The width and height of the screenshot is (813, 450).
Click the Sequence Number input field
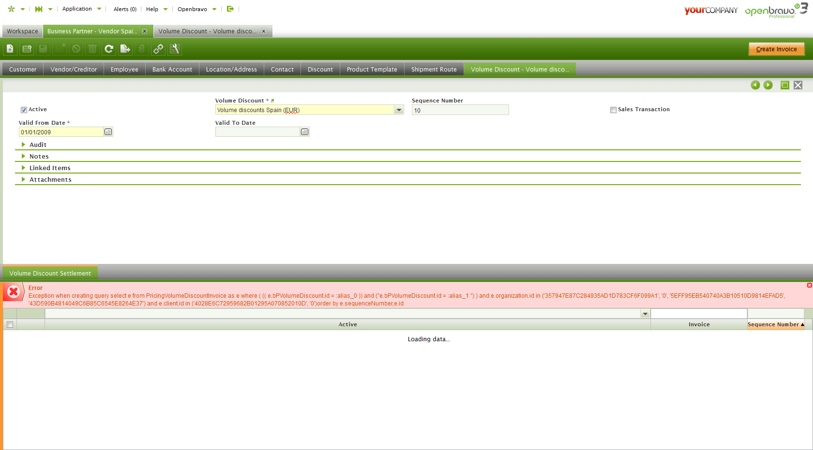460,110
